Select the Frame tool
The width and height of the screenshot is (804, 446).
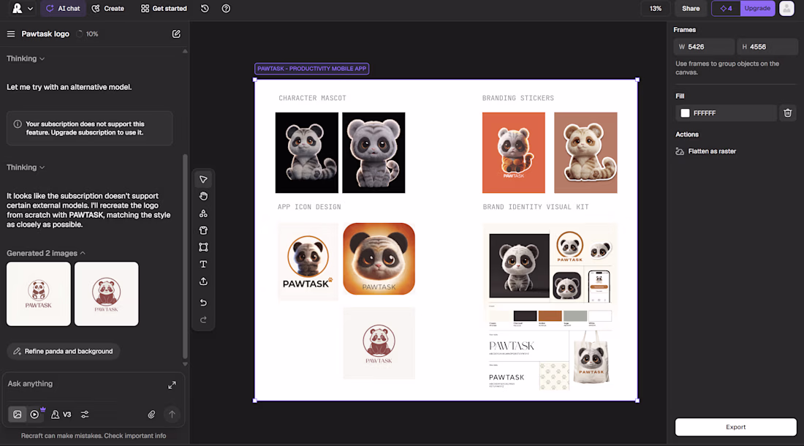[203, 247]
